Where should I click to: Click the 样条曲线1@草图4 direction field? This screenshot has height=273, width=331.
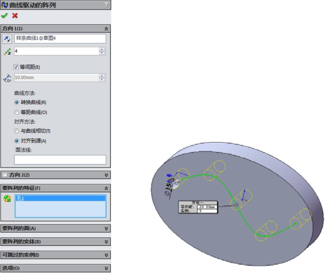point(60,39)
